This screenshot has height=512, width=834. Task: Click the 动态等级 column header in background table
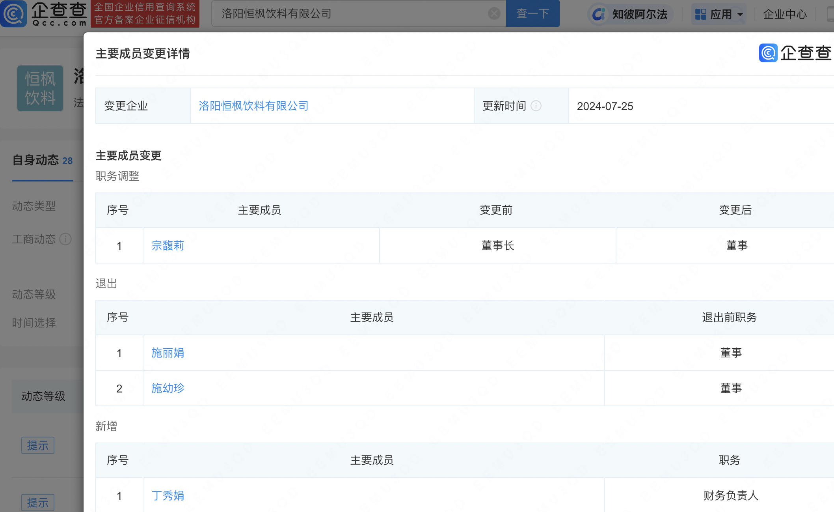pos(43,396)
